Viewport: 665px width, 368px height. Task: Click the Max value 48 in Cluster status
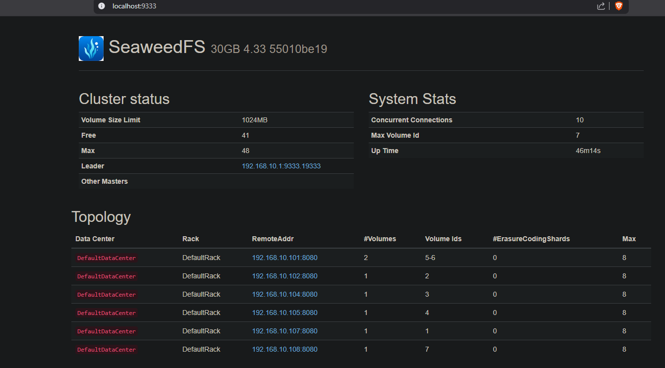(x=246, y=151)
